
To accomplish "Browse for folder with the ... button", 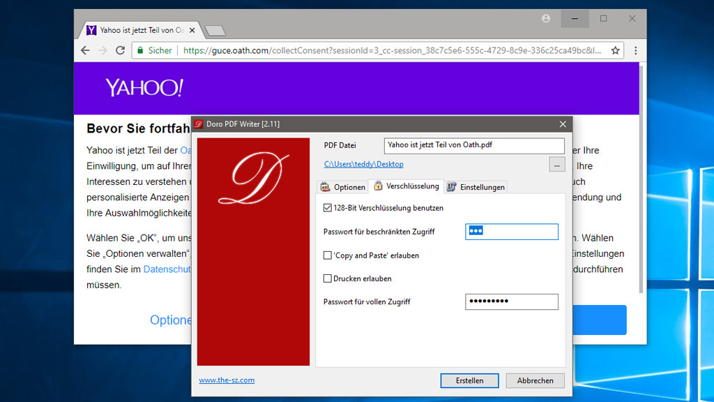I will click(556, 165).
